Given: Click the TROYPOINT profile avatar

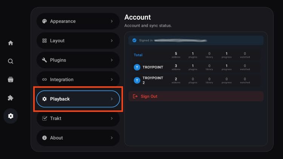Looking at the screenshot, I should [137, 67].
